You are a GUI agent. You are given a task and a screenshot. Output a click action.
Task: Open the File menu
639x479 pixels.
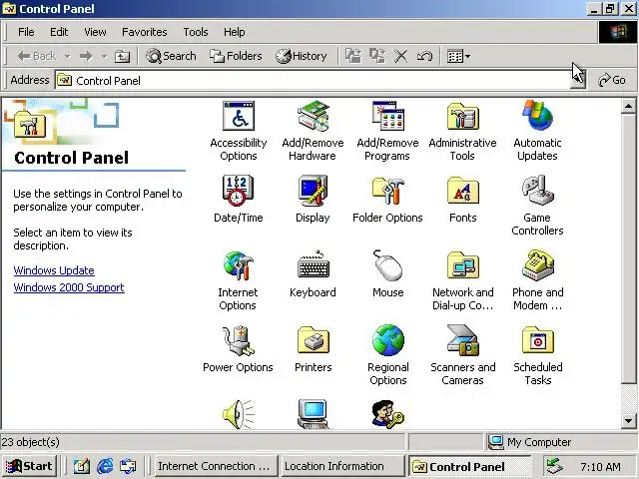(x=26, y=32)
